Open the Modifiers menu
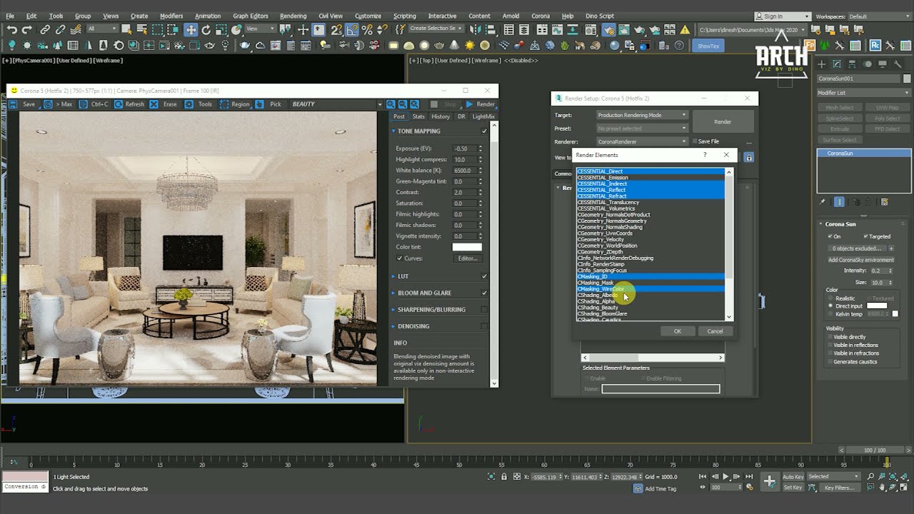The image size is (914, 514). tap(171, 16)
